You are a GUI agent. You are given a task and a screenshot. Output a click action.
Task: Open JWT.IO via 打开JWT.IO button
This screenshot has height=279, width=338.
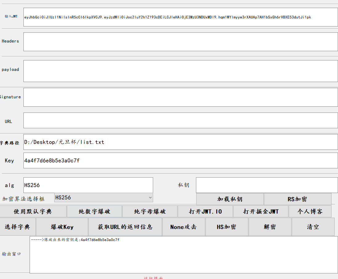[x=205, y=211]
